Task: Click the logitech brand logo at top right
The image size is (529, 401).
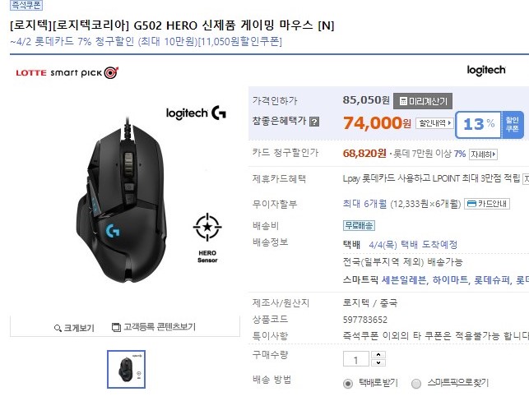Action: click(x=486, y=70)
